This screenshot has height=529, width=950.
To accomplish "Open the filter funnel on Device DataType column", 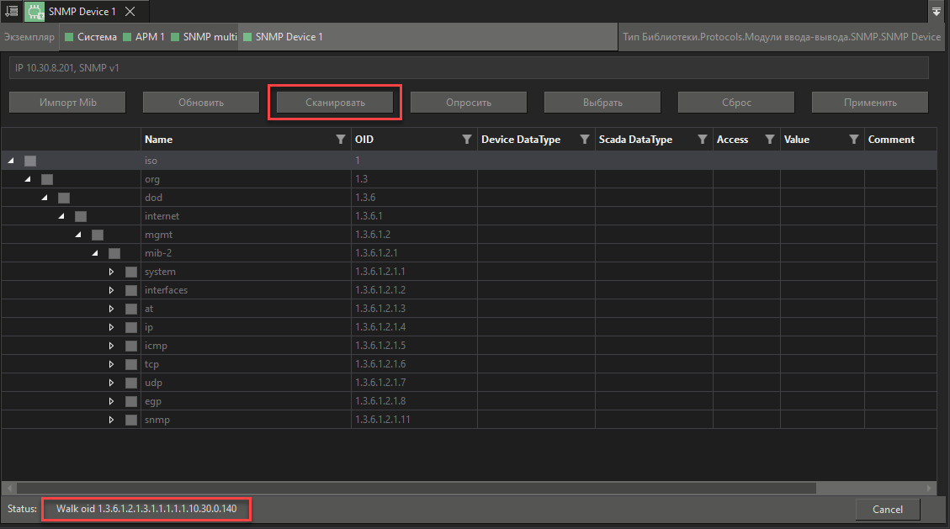I will coord(585,139).
